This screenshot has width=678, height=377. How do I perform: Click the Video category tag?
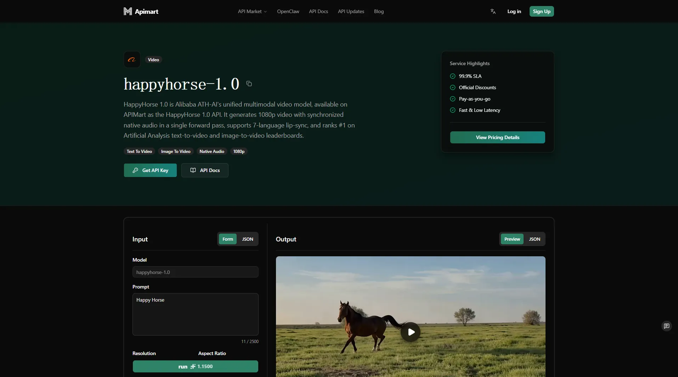(153, 59)
